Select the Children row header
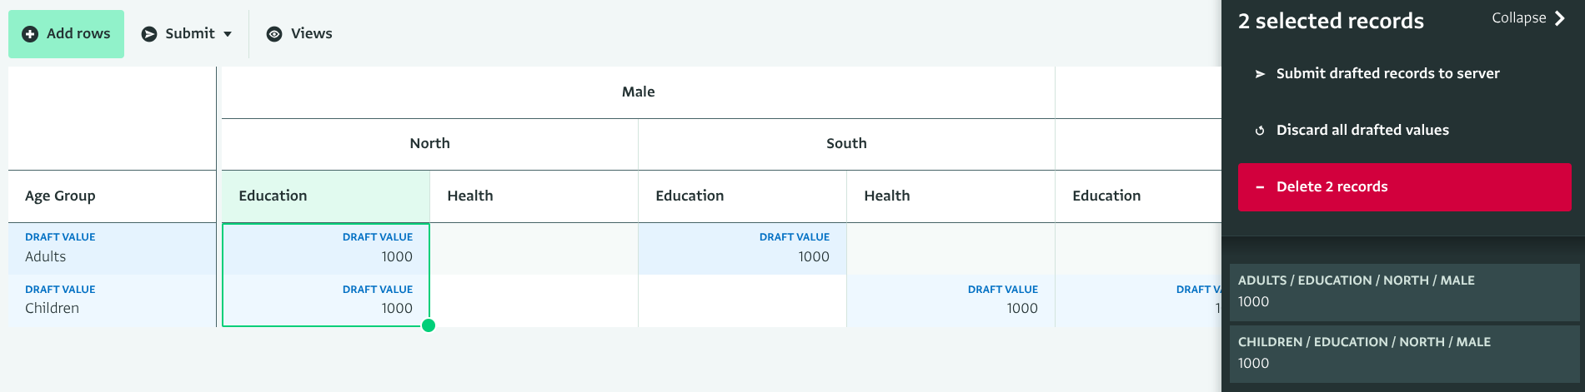The image size is (1585, 392). [x=112, y=300]
